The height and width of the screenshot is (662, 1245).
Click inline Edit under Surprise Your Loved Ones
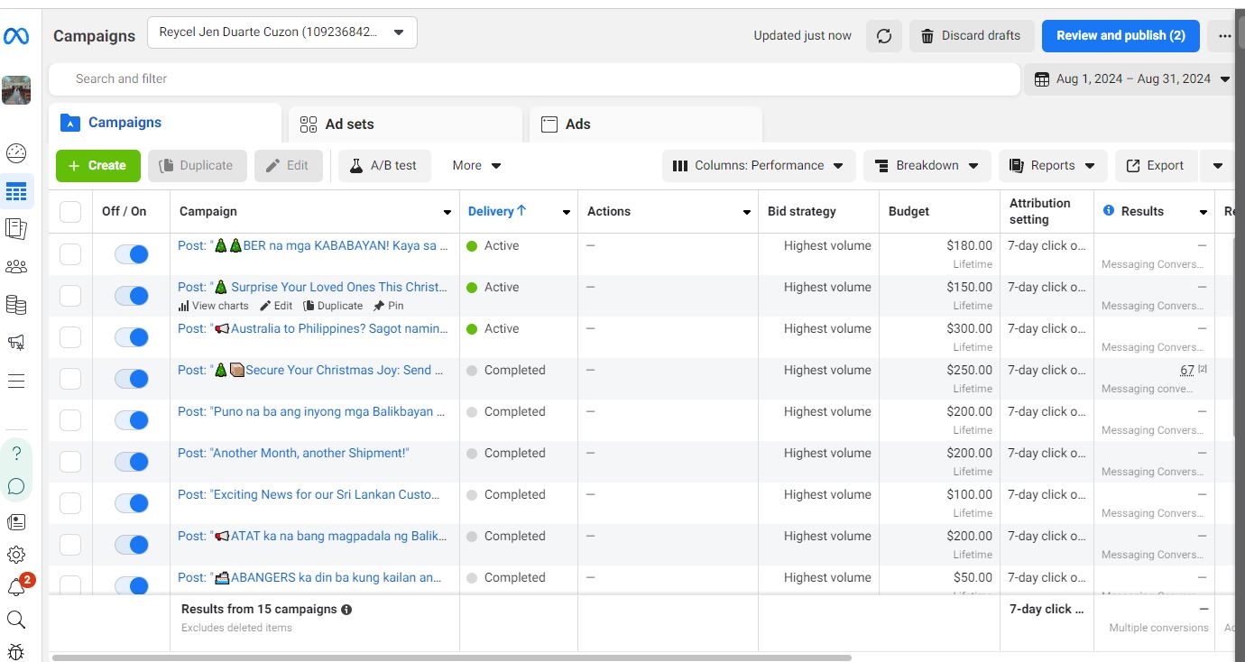[276, 306]
